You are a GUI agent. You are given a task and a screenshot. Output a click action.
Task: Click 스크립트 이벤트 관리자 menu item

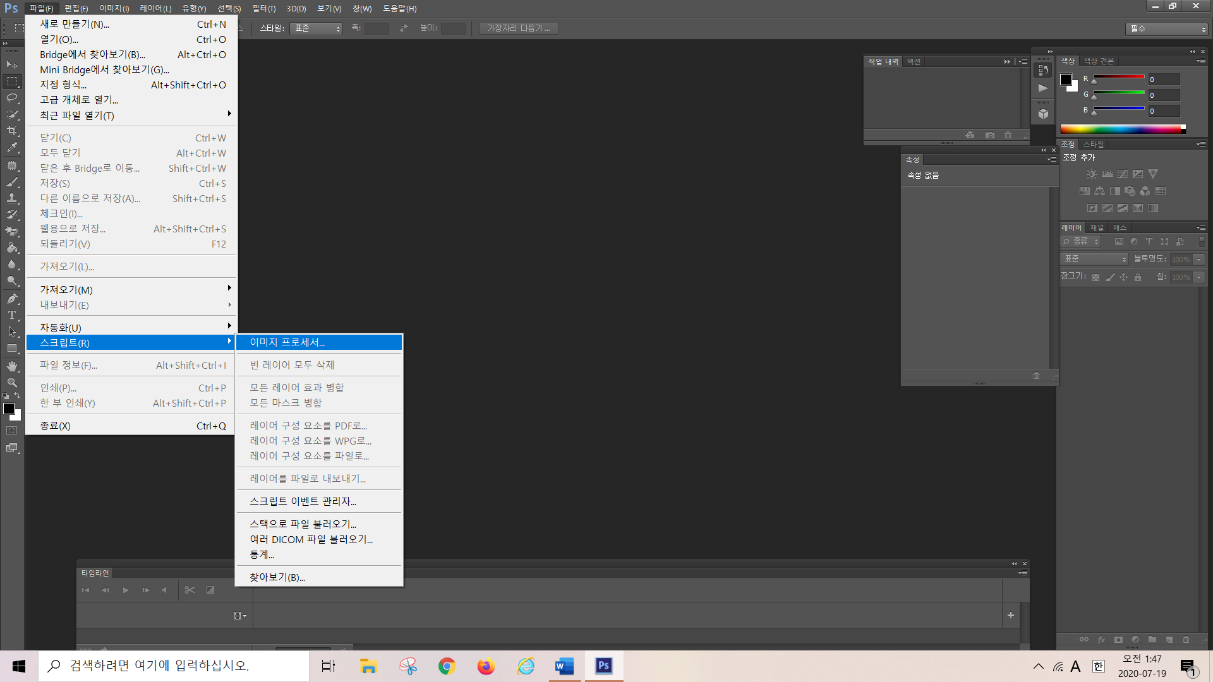coord(303,501)
